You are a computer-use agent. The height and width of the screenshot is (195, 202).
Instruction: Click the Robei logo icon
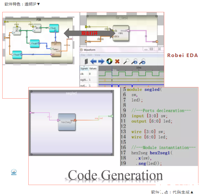[x=14, y=172]
